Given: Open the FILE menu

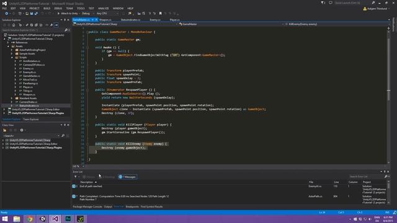Looking at the screenshot, I should tap(4, 8).
